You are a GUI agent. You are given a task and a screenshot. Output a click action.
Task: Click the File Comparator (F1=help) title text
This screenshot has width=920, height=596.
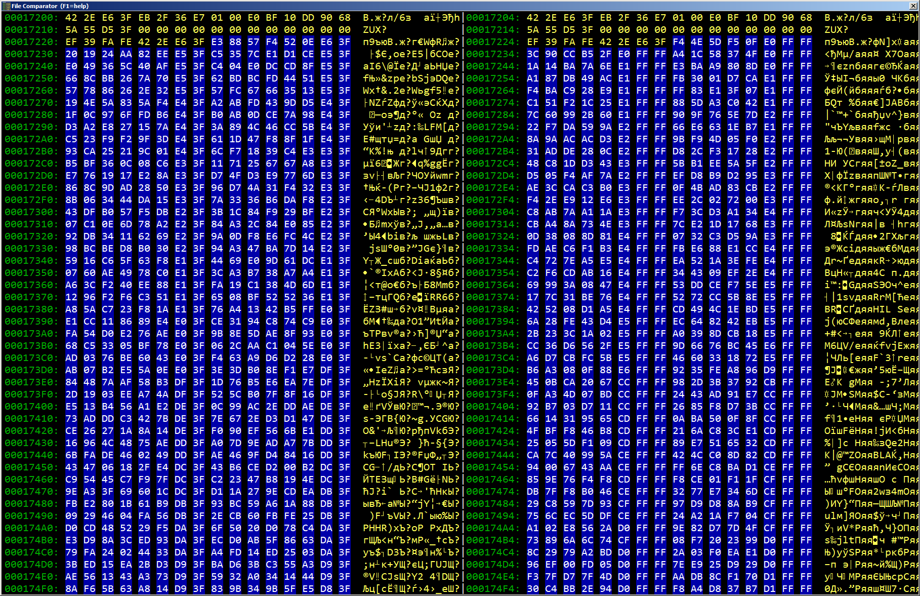[50, 6]
